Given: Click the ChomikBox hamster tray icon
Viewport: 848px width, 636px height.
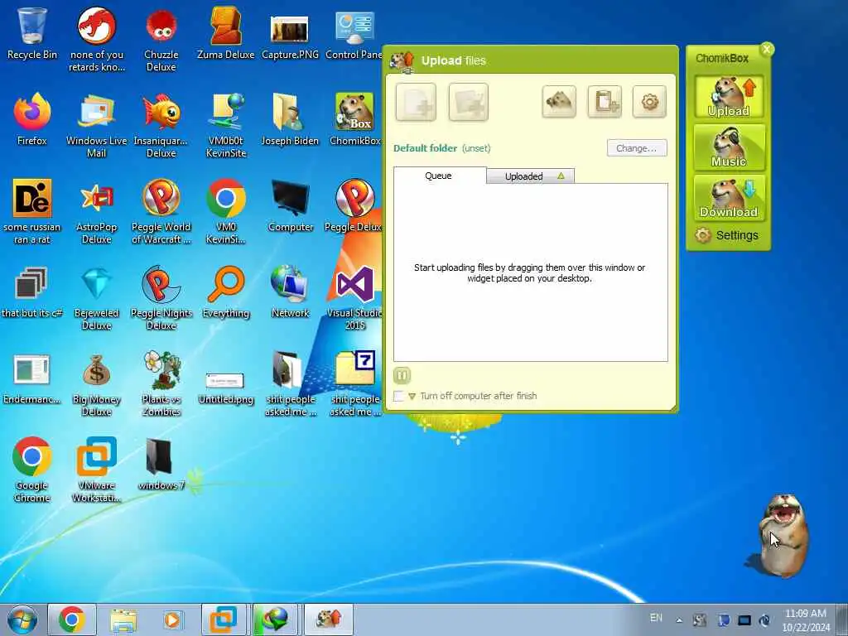Looking at the screenshot, I should (x=700, y=619).
